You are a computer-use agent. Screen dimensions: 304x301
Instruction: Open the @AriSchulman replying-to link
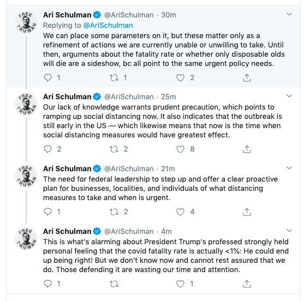tap(108, 26)
